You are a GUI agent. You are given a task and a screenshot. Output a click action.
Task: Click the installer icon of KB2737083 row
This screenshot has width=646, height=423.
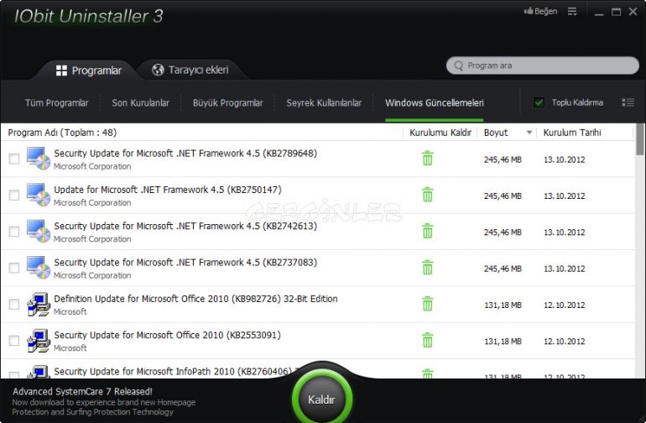[39, 268]
